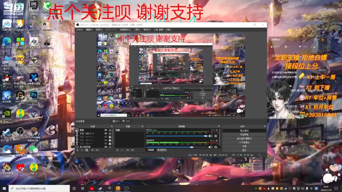The width and height of the screenshot is (342, 192).
Task: Toggle the lock on 文本 (GDI+) 4 source
Action: [110, 134]
